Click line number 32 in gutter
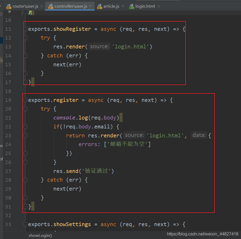241x239 pixels. (x=8, y=215)
